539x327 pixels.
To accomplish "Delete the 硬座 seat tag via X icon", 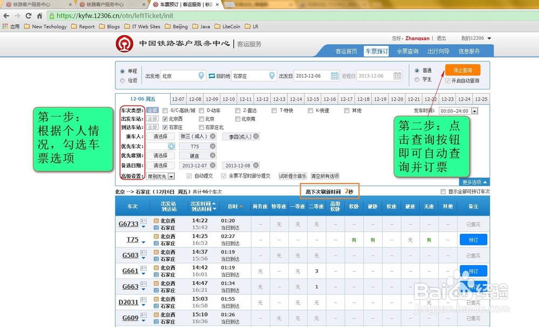I will coord(211,156).
